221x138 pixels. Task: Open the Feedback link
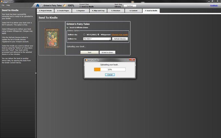pyautogui.click(x=214, y=6)
